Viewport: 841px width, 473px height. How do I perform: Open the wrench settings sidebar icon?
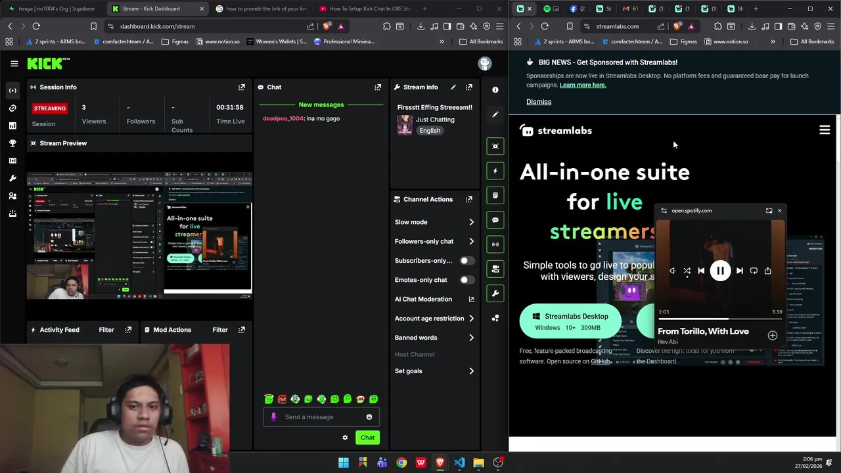coord(12,178)
